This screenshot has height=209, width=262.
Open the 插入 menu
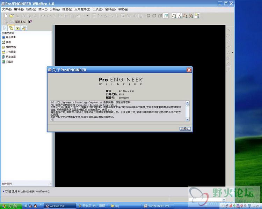pyautogui.click(x=43, y=9)
